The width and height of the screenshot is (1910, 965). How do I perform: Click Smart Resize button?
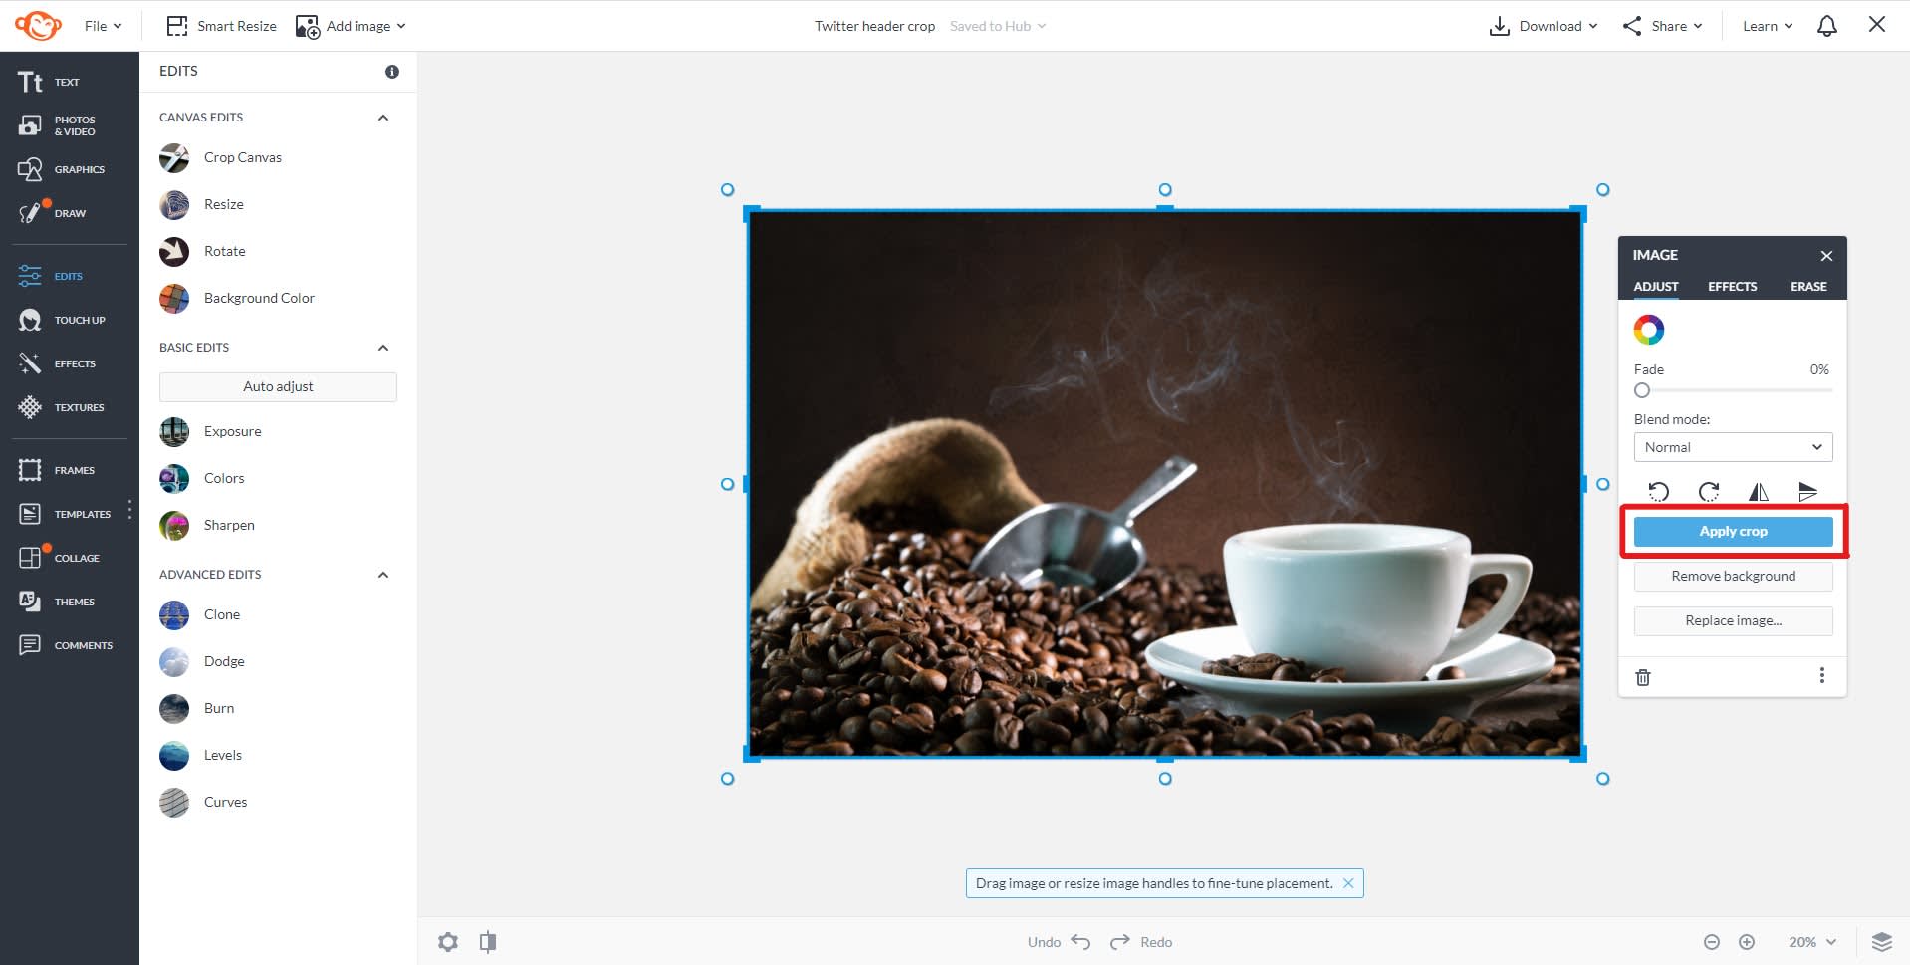click(x=221, y=26)
